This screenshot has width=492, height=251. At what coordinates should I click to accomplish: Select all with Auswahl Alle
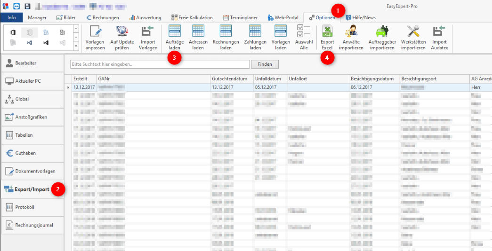303,38
